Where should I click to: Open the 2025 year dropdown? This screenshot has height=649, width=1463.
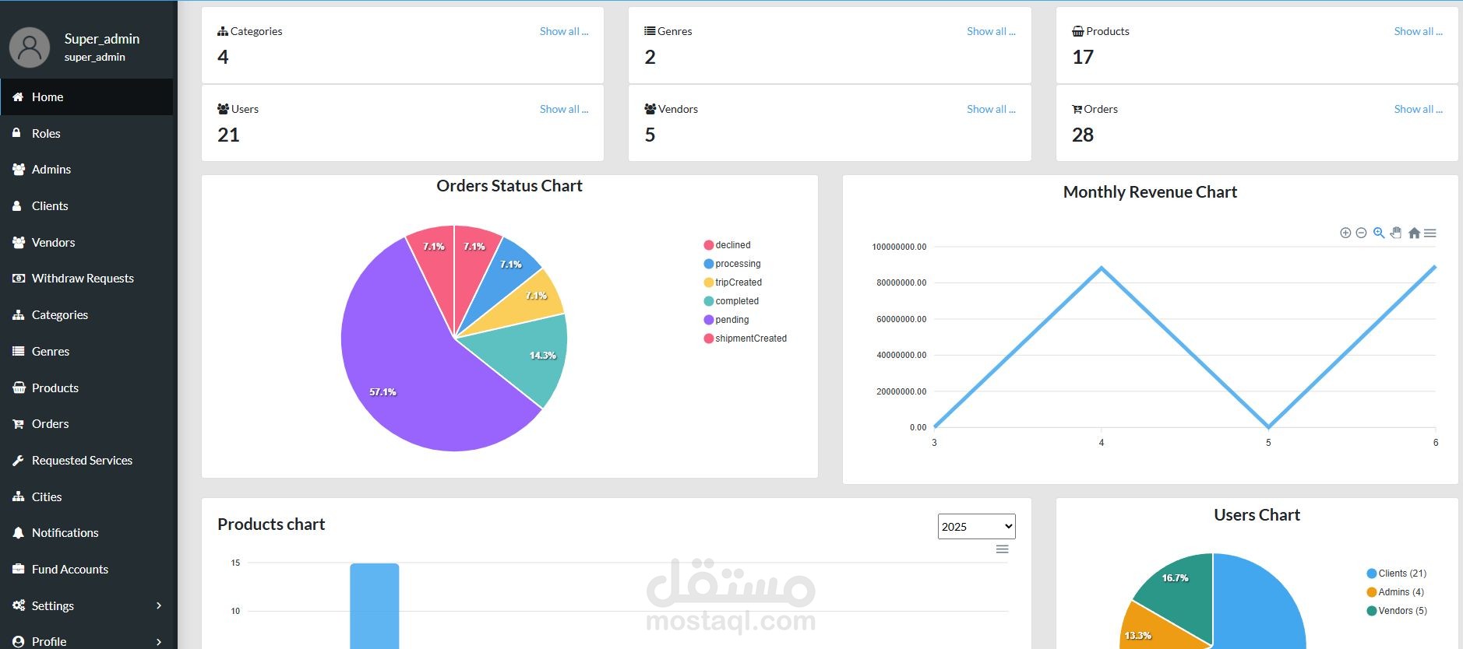click(x=977, y=527)
